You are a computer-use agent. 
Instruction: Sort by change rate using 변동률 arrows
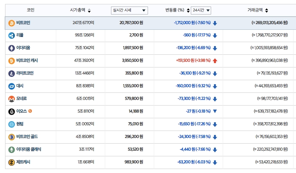[188, 11]
